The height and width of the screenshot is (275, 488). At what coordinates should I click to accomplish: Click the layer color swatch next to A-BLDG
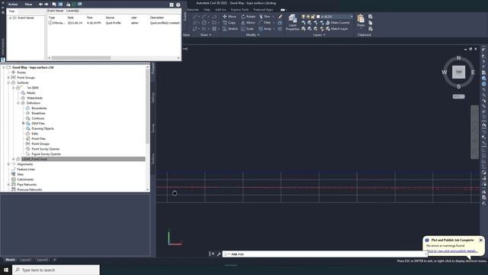click(318, 17)
